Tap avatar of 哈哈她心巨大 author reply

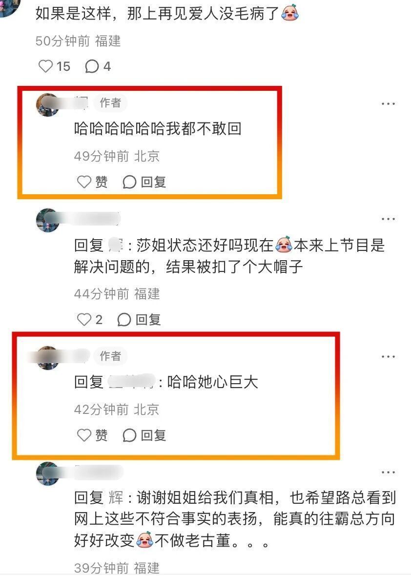pos(48,358)
